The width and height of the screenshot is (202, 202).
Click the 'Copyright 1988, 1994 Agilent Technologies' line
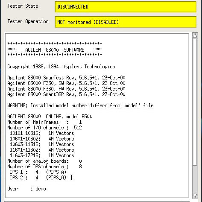(61, 67)
